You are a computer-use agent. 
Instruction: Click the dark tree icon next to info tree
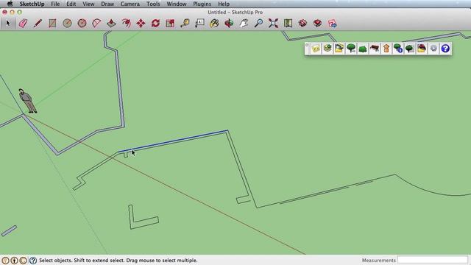tap(410, 49)
